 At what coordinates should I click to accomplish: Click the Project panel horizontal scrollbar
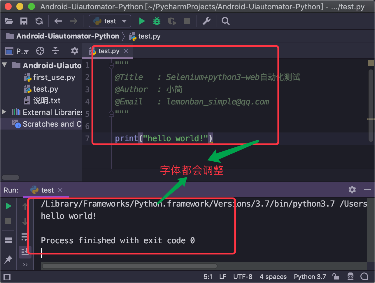point(10,177)
